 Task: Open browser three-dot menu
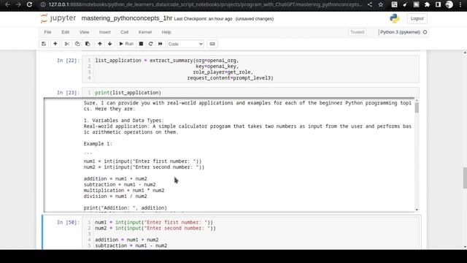point(460,4)
